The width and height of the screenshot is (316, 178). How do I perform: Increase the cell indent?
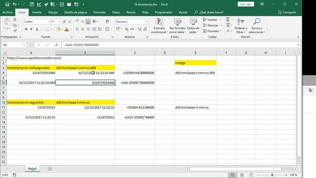click(100, 29)
